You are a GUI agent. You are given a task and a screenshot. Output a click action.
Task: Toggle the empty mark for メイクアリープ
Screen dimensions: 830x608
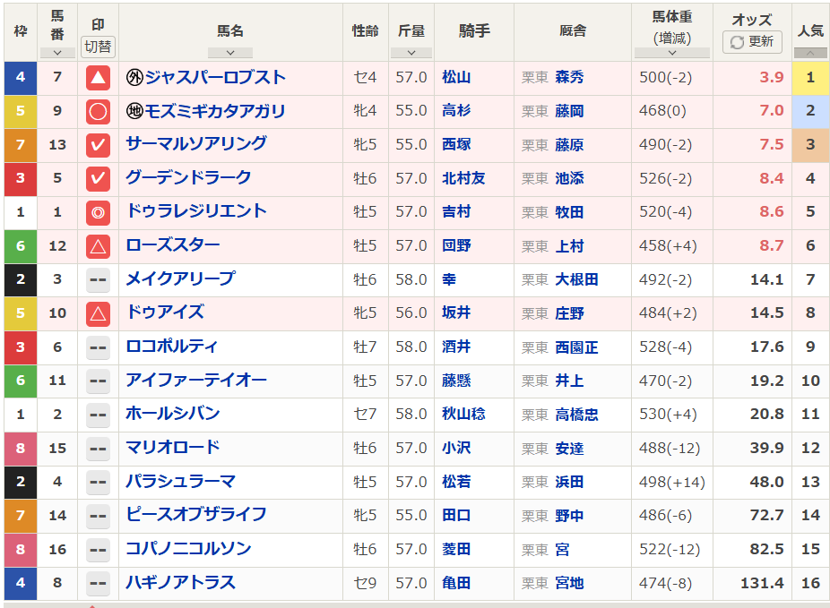point(98,279)
